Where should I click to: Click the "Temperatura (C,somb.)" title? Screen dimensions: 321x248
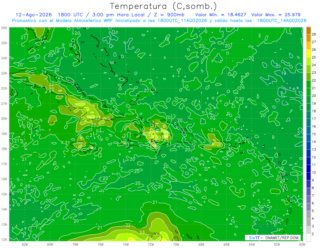click(x=163, y=6)
